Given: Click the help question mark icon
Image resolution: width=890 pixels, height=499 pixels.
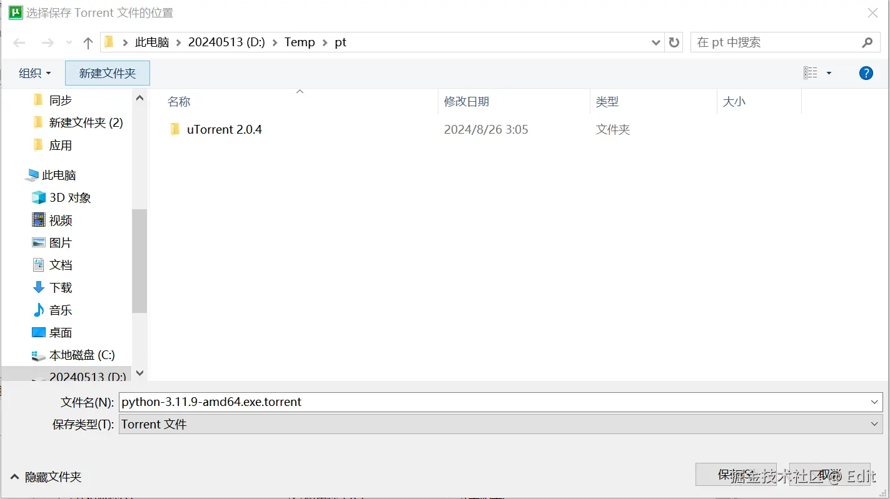Looking at the screenshot, I should pyautogui.click(x=866, y=73).
